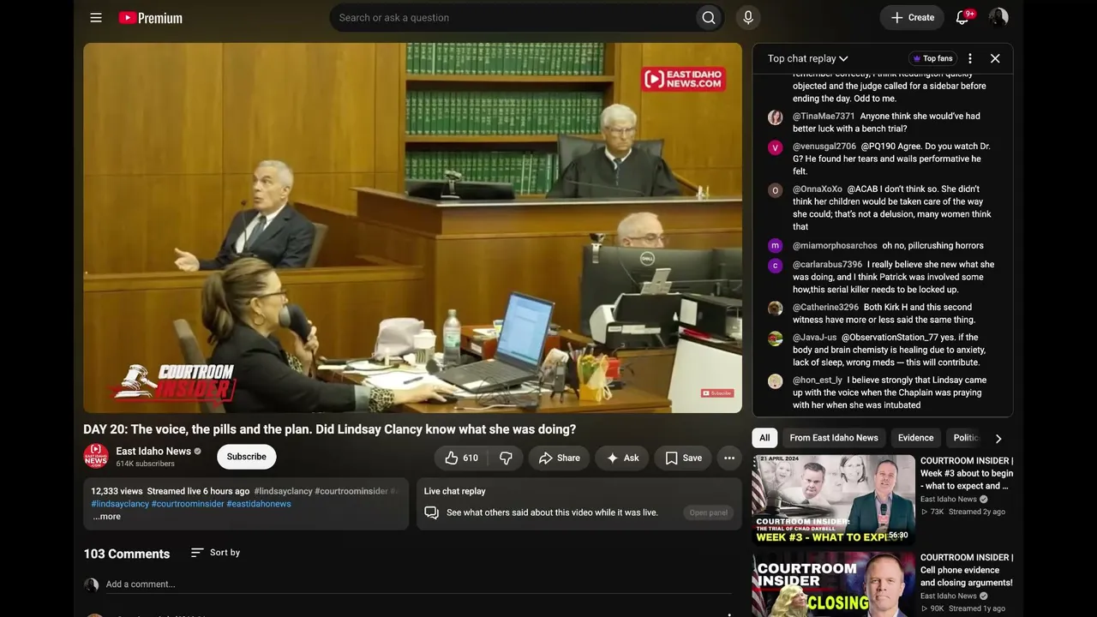This screenshot has width=1097, height=617.
Task: Subscribe to East Idaho News
Action: point(246,457)
